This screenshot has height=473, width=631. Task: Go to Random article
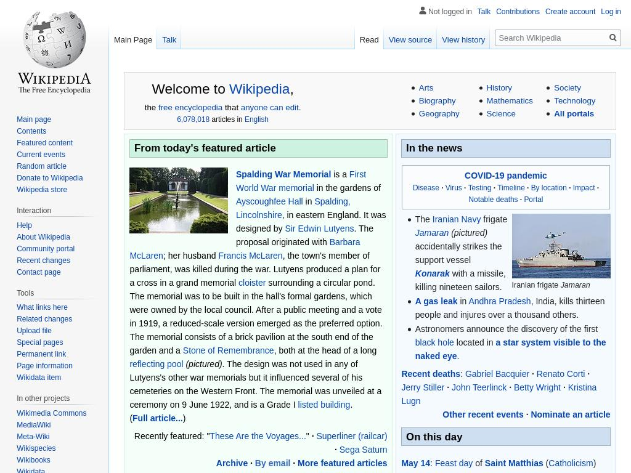[41, 166]
